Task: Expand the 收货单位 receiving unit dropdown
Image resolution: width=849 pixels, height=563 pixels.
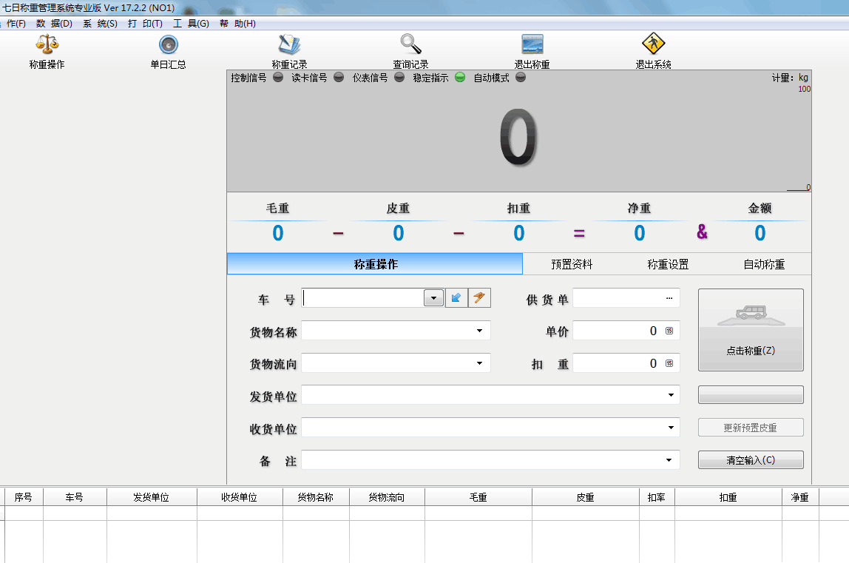Action: 671,427
